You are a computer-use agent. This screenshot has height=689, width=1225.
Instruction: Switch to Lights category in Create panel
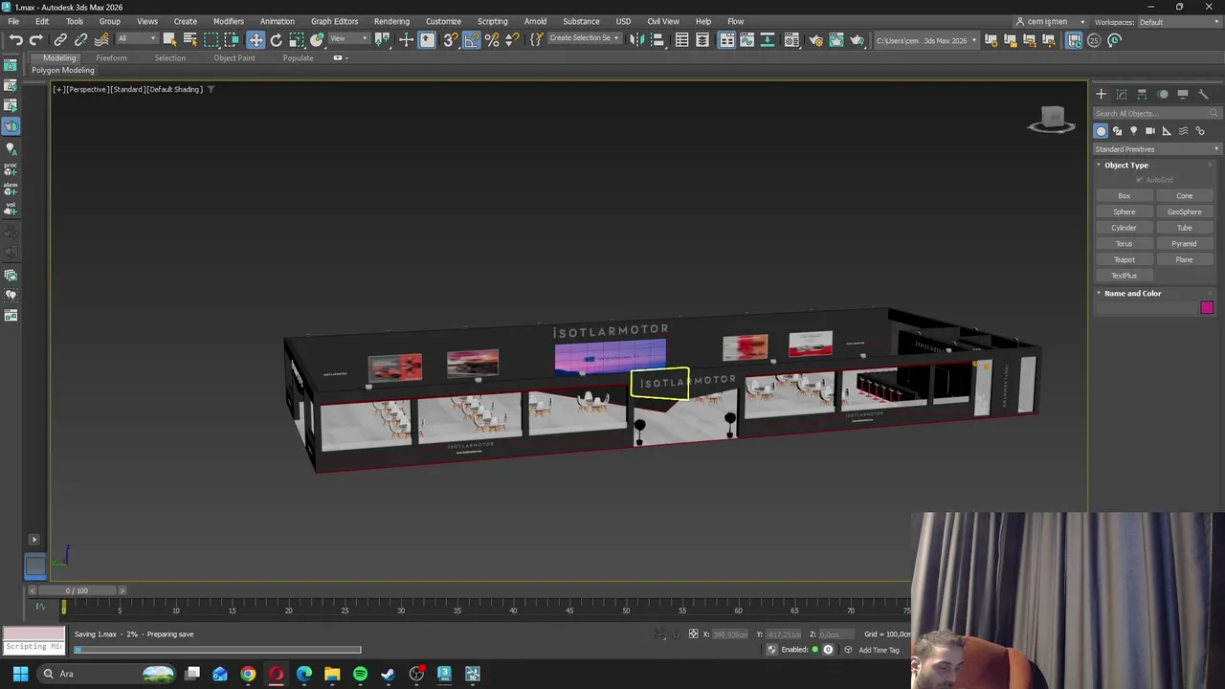pos(1134,131)
